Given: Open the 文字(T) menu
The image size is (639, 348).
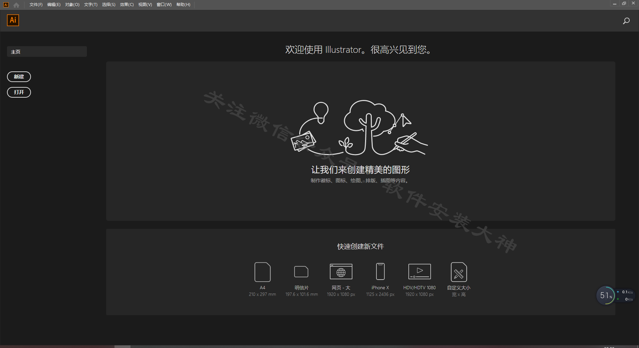Looking at the screenshot, I should coord(91,5).
